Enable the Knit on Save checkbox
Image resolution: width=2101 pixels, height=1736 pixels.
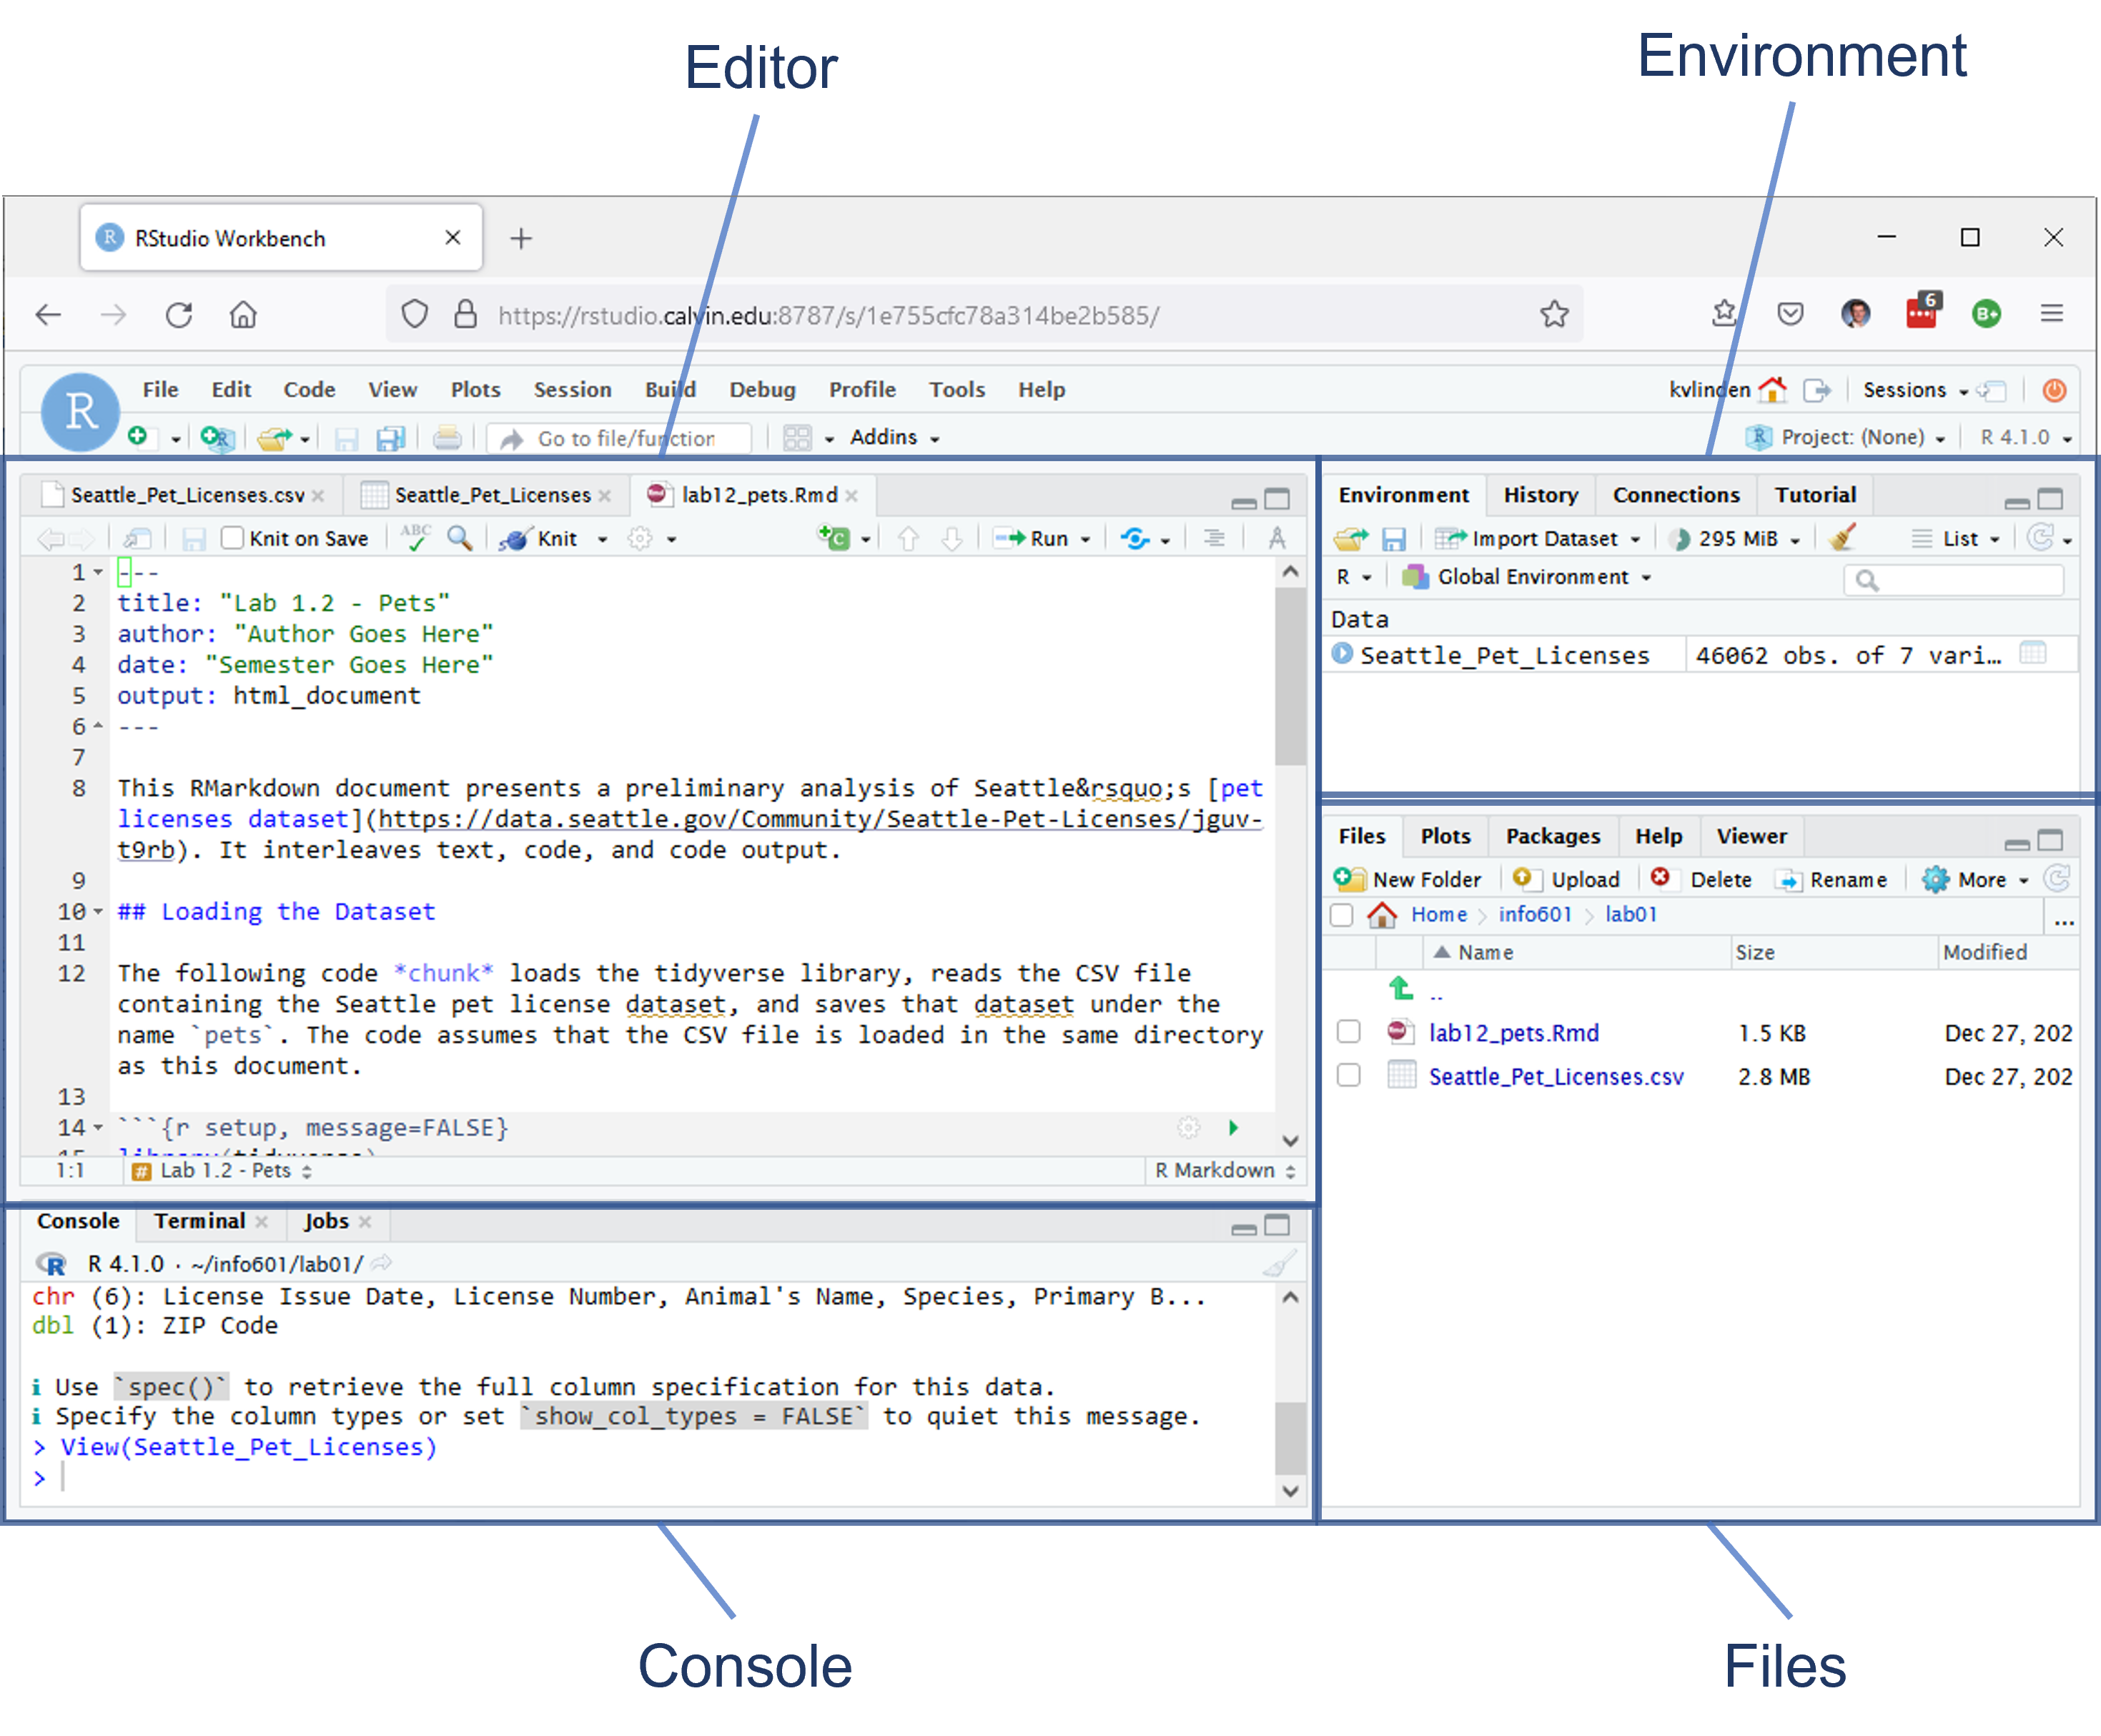233,538
